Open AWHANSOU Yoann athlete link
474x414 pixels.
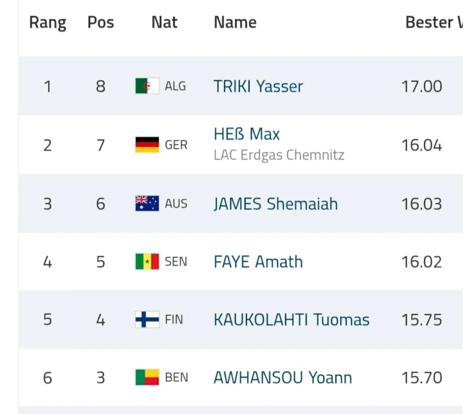pos(283,377)
